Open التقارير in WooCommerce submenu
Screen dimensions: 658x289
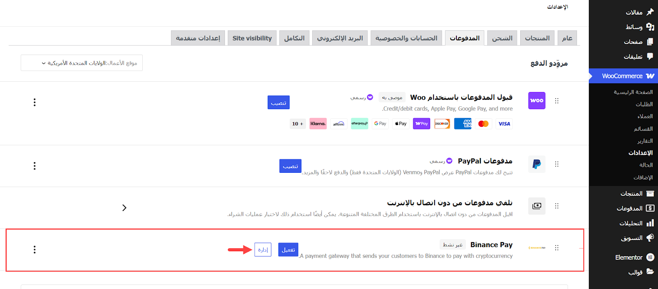[645, 141]
